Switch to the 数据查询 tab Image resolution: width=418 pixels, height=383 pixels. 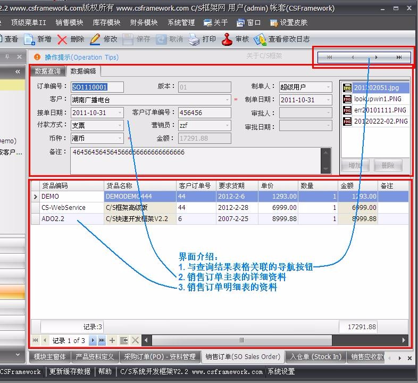47,71
